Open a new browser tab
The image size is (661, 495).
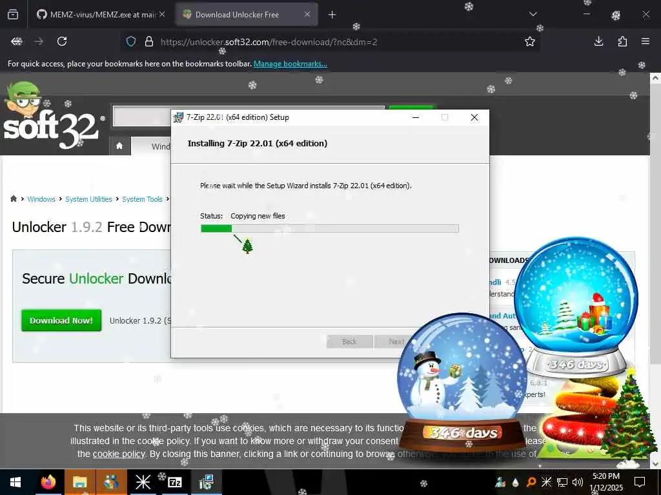tap(332, 15)
